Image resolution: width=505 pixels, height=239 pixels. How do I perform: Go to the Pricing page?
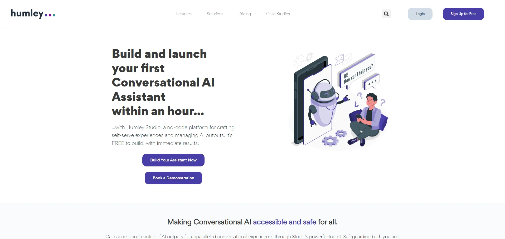[x=245, y=14]
